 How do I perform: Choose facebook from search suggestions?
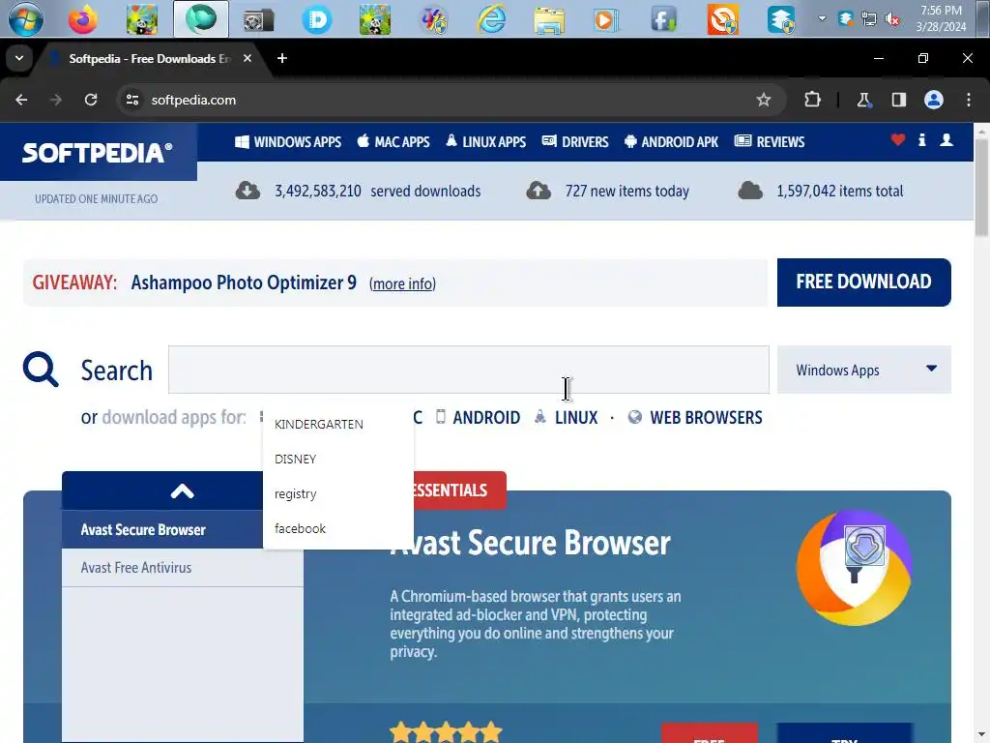[x=338, y=528]
